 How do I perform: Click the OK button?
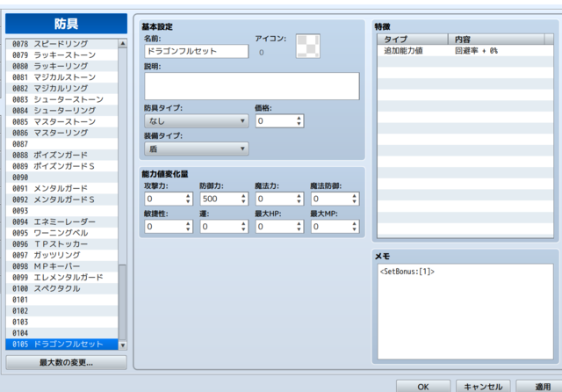coord(423,386)
